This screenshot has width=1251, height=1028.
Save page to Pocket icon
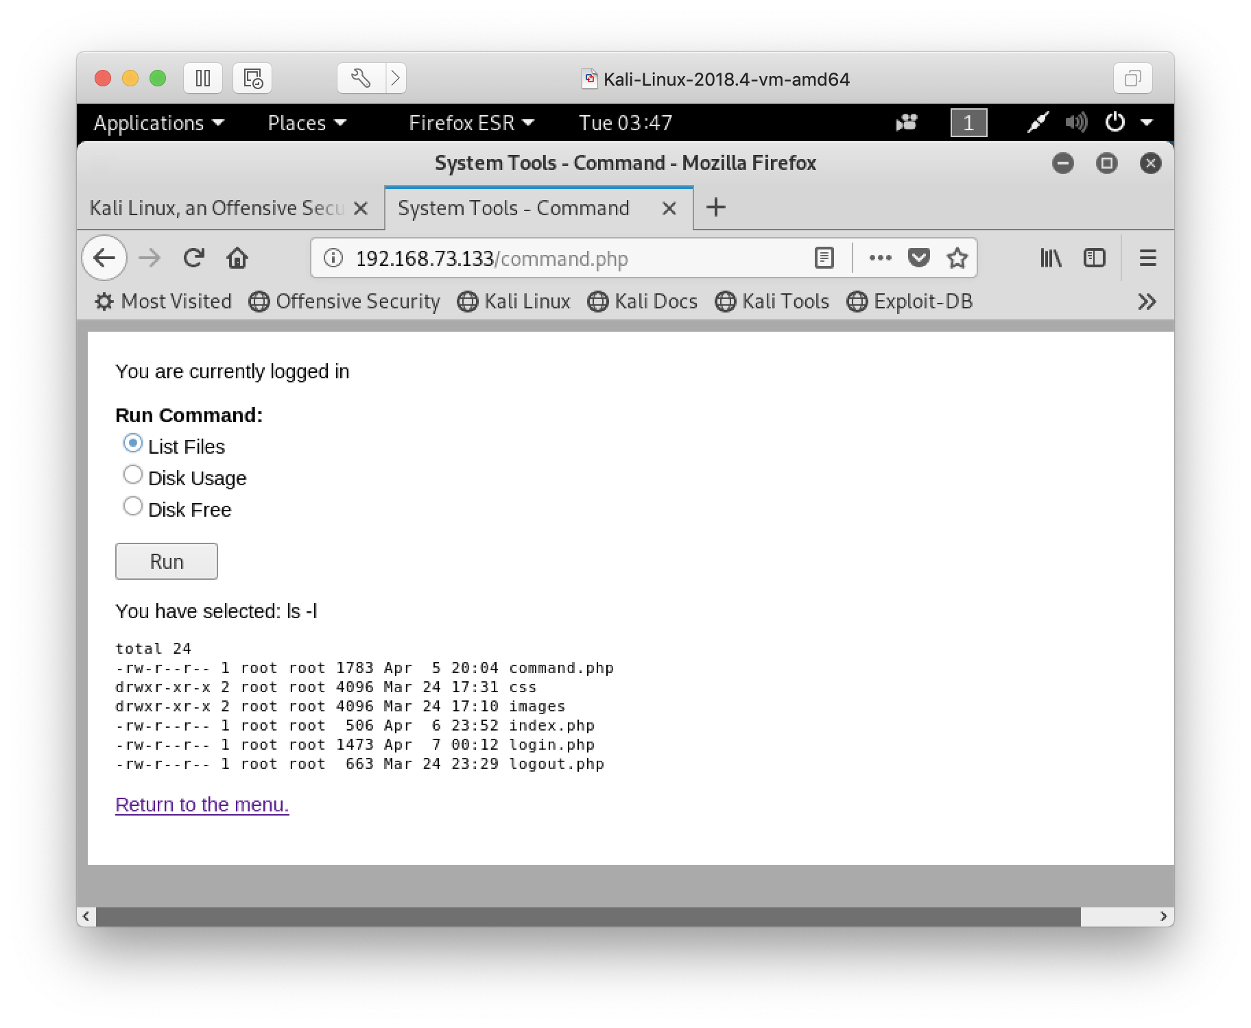pyautogui.click(x=918, y=258)
